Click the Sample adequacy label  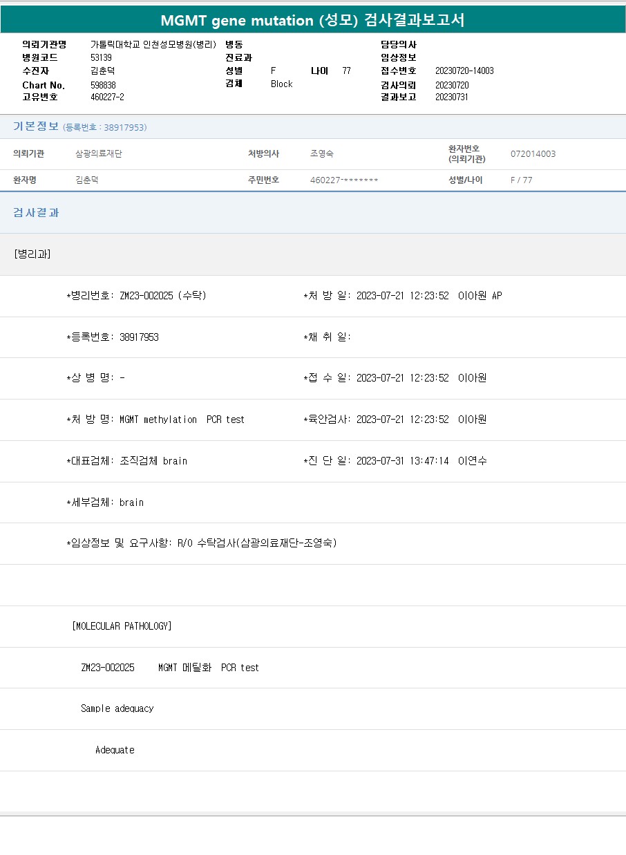click(117, 708)
